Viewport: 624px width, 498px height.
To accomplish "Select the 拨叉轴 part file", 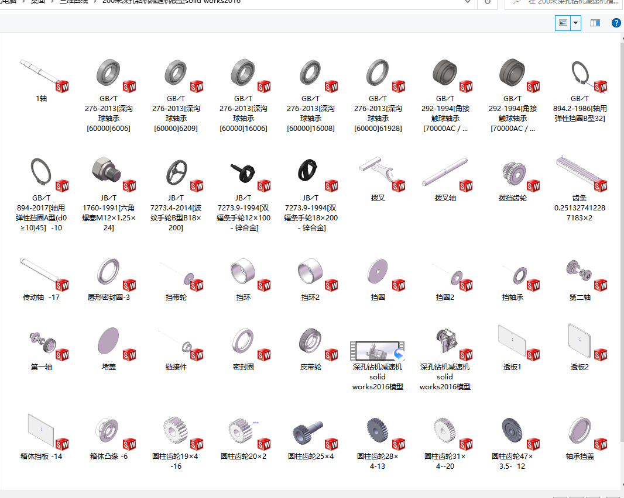I will click(445, 179).
